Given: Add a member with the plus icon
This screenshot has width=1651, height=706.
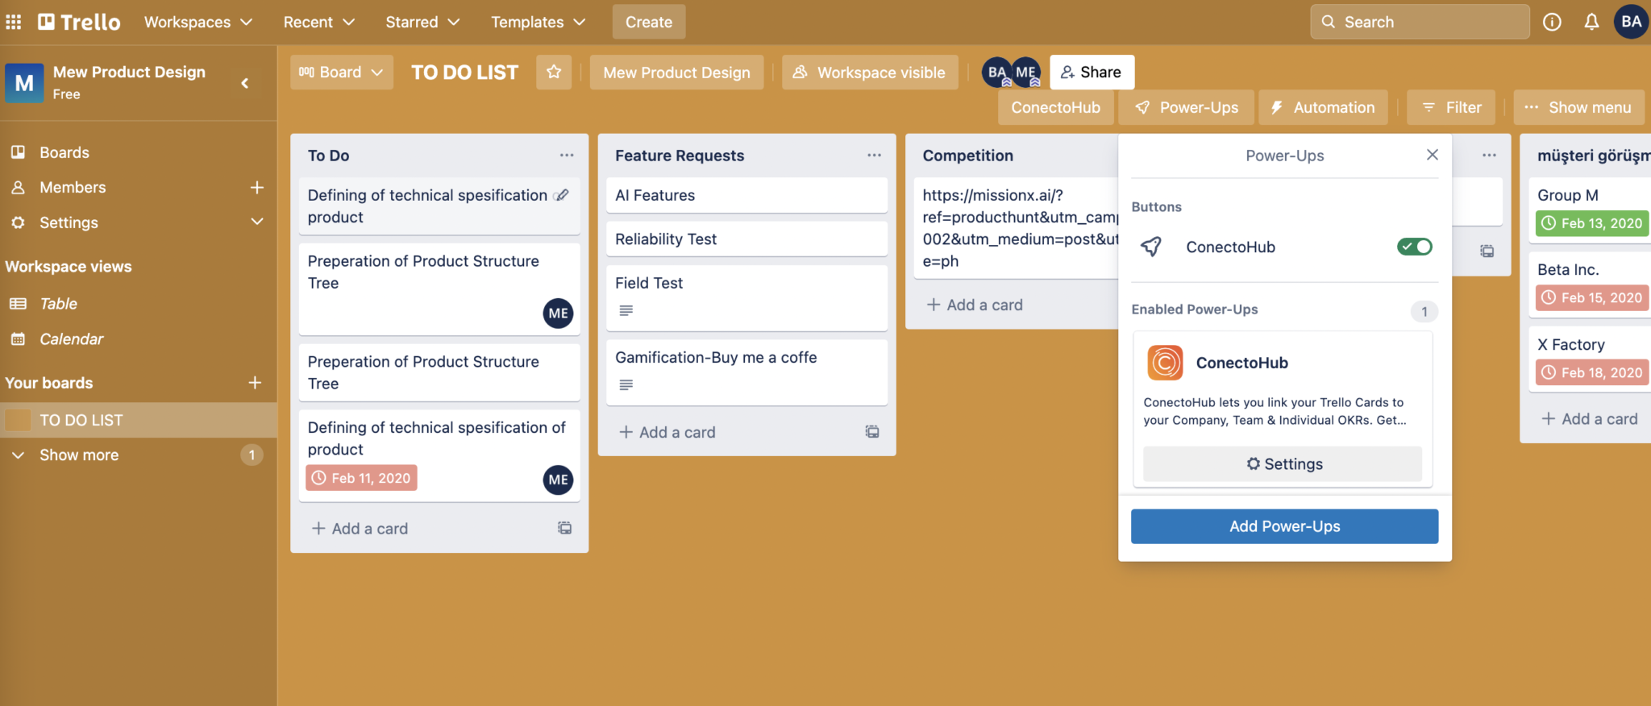Looking at the screenshot, I should pos(257,187).
